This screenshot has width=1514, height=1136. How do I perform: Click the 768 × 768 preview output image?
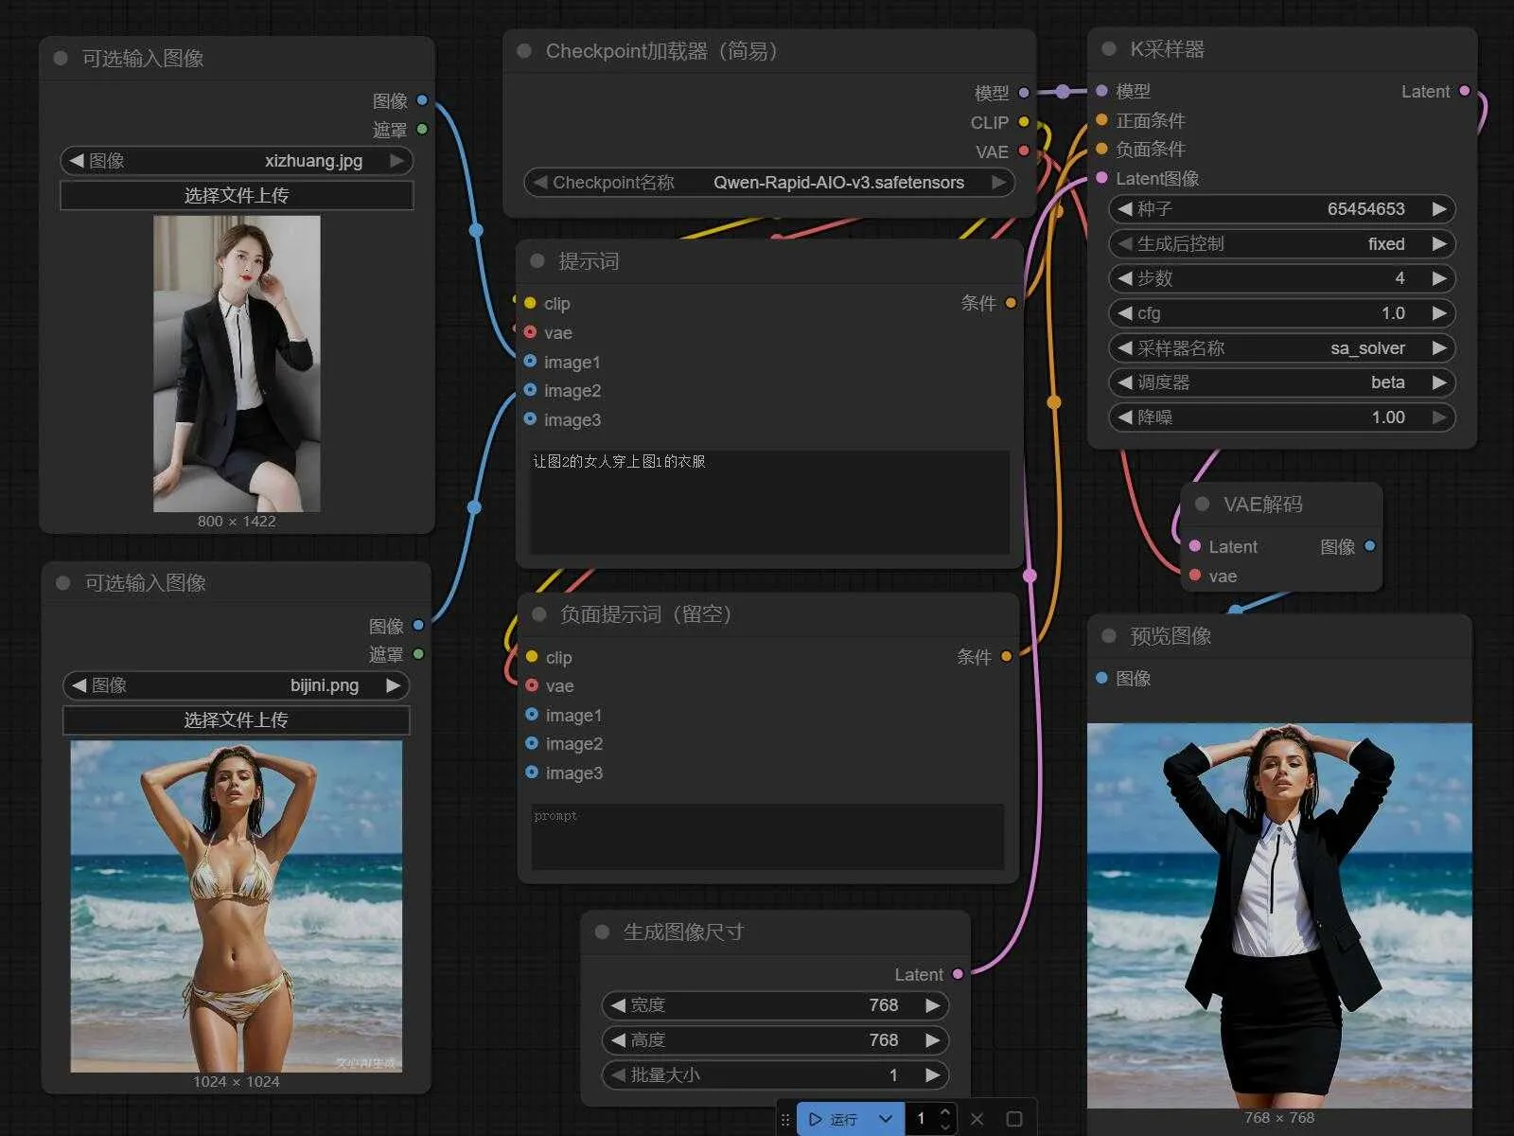1279,914
